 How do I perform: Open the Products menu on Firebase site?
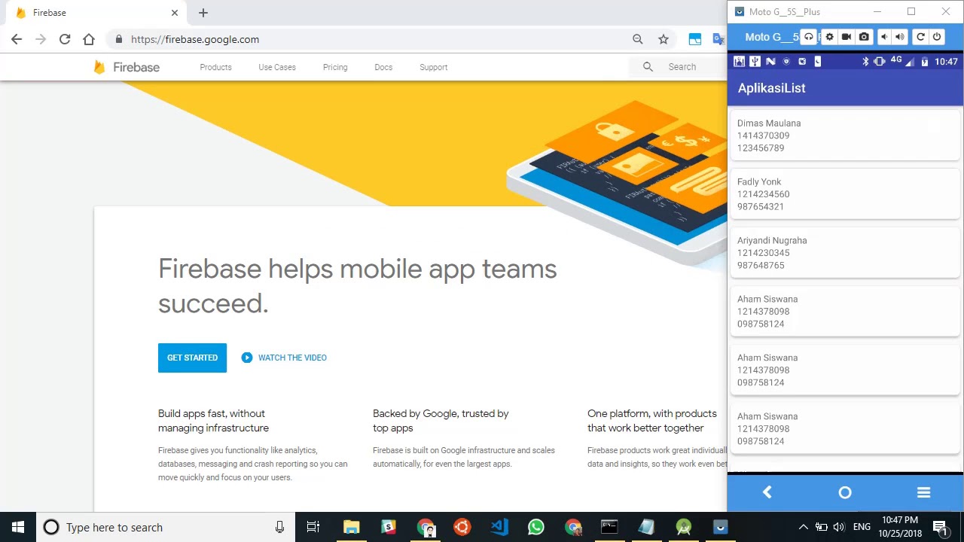[215, 67]
